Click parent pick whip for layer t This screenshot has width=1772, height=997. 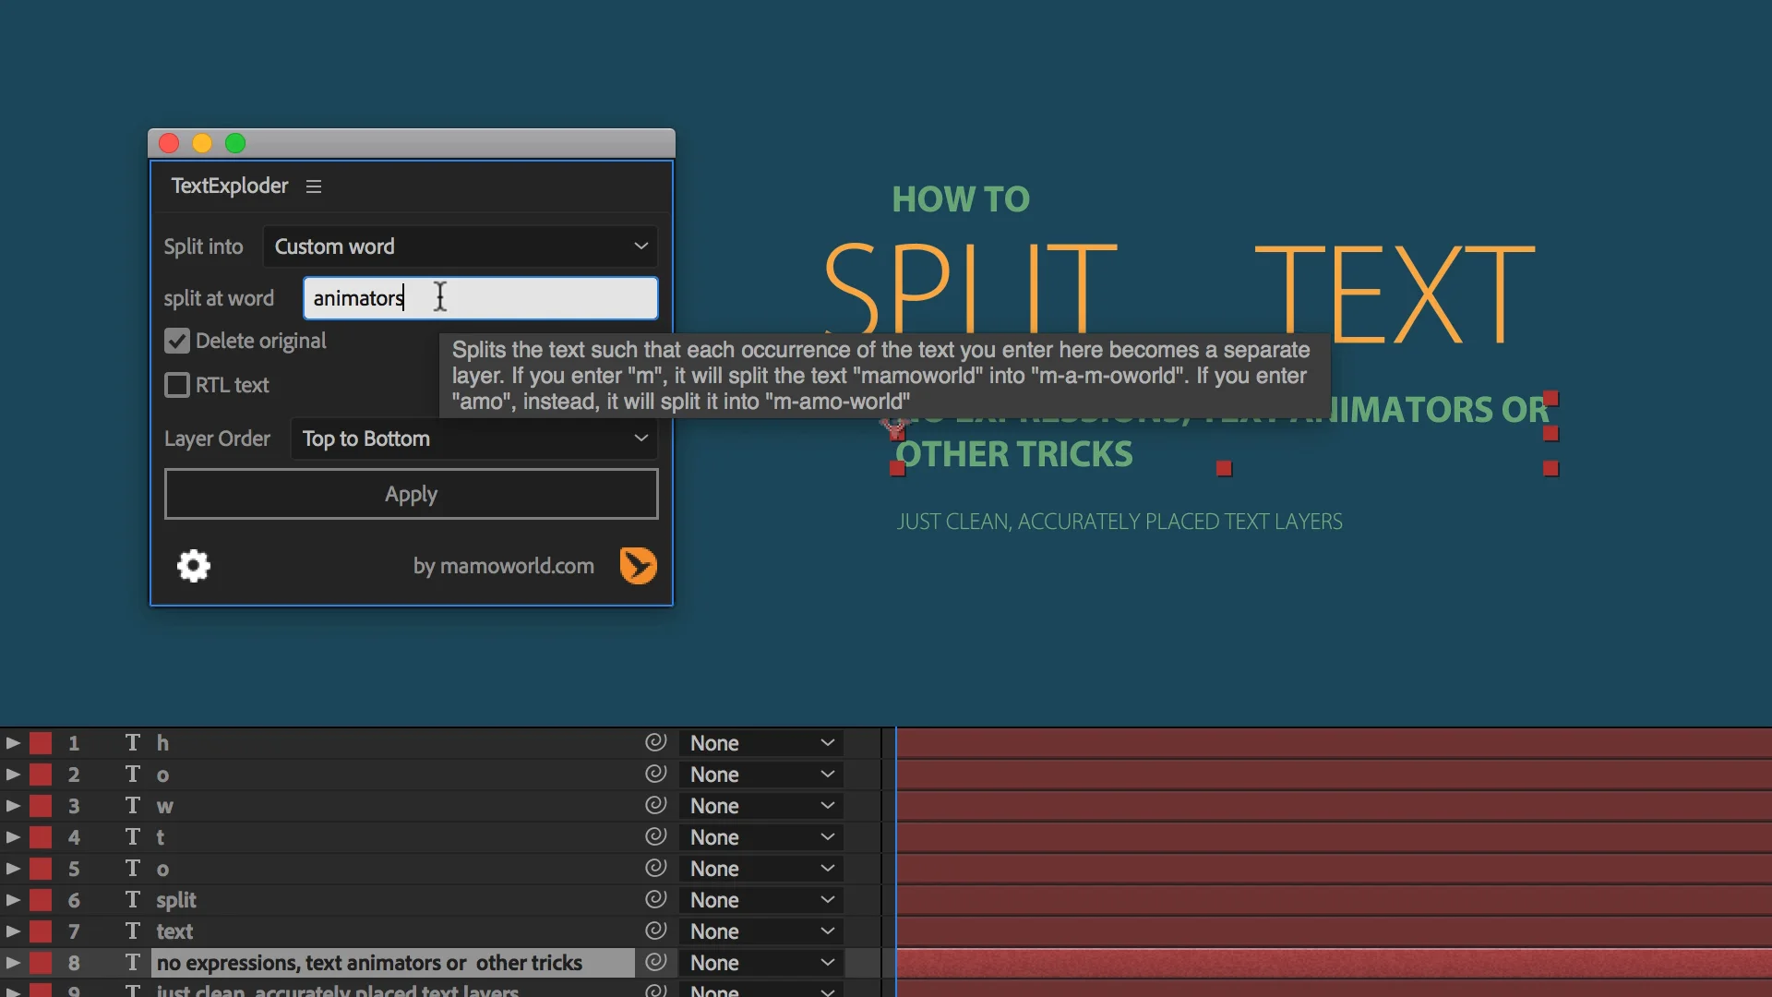[x=655, y=836]
